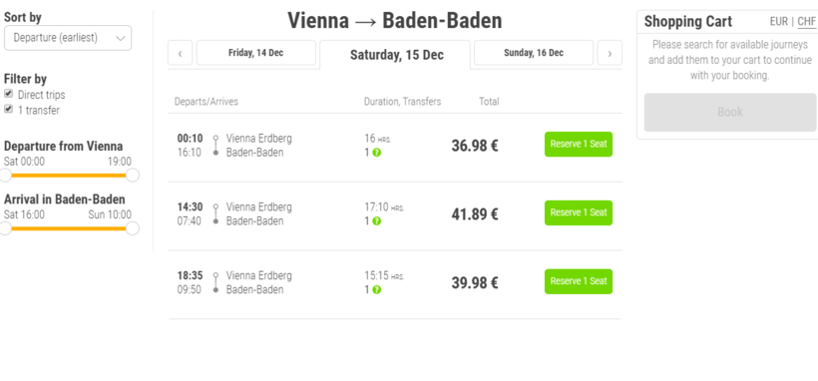Uncheck the Direct trips filter

8,94
